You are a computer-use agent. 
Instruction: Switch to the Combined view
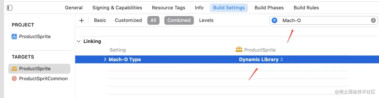pyautogui.click(x=179, y=20)
